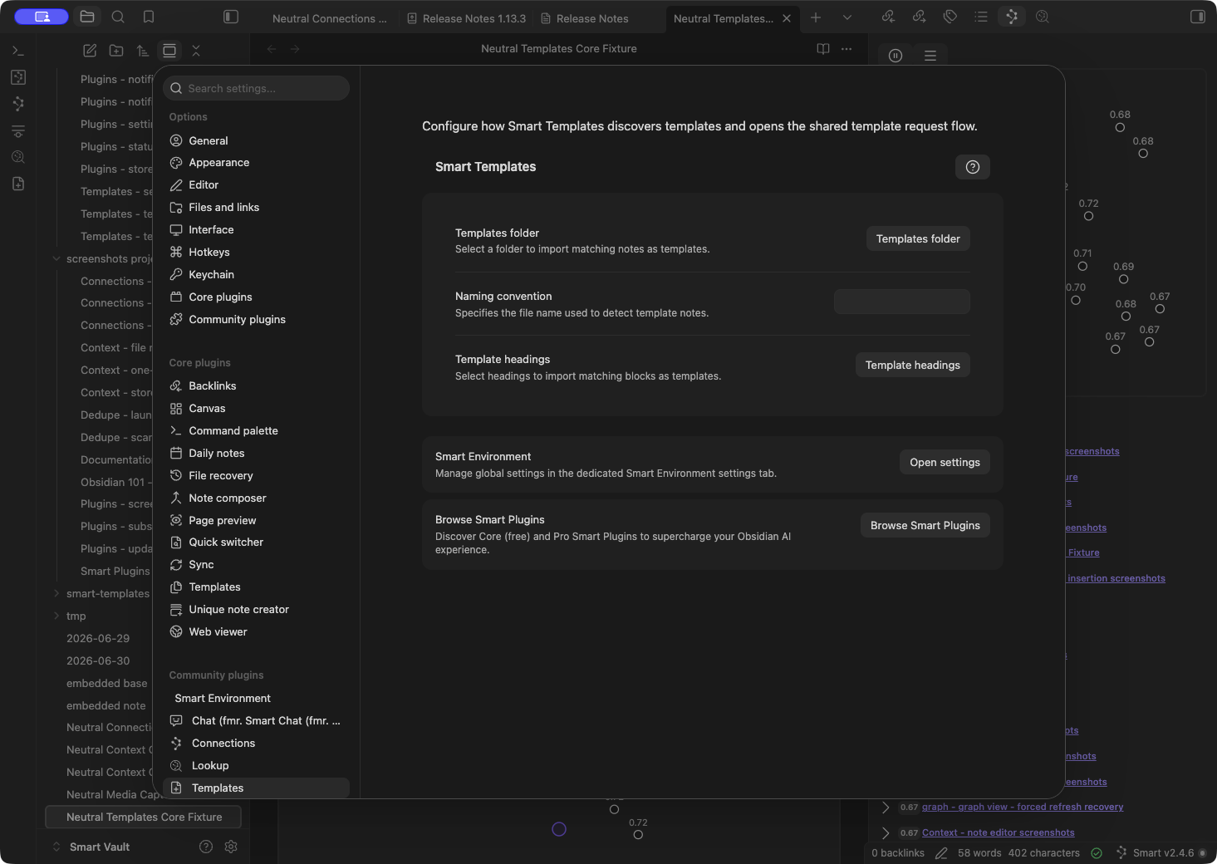1217x864 pixels.
Task: Open the Keychain settings section
Action: point(256,274)
